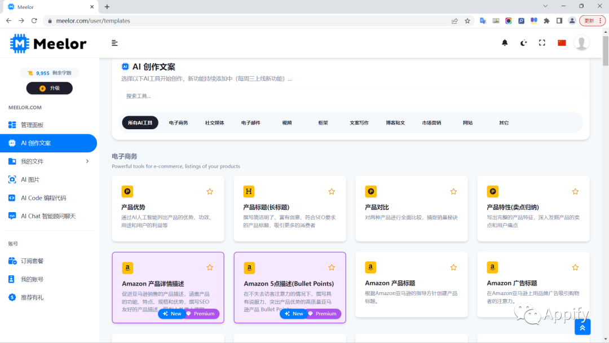Viewport: 609px width, 343px height.
Task: Enter fullscreen mode via expand icon
Action: point(542,43)
